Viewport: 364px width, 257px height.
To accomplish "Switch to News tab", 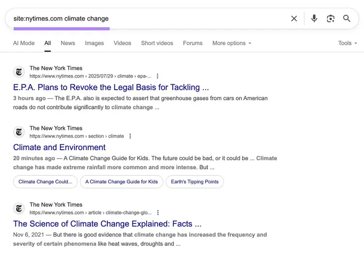I will coord(68,43).
